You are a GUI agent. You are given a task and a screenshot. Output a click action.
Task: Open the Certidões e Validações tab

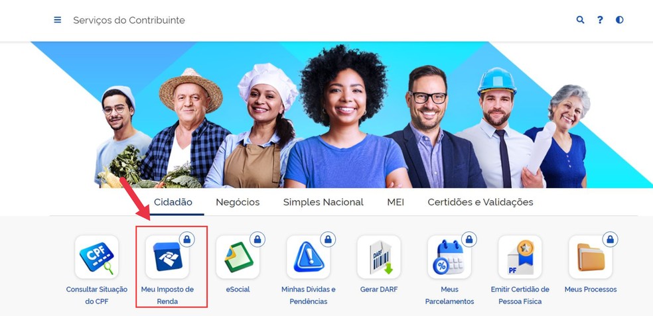480,202
